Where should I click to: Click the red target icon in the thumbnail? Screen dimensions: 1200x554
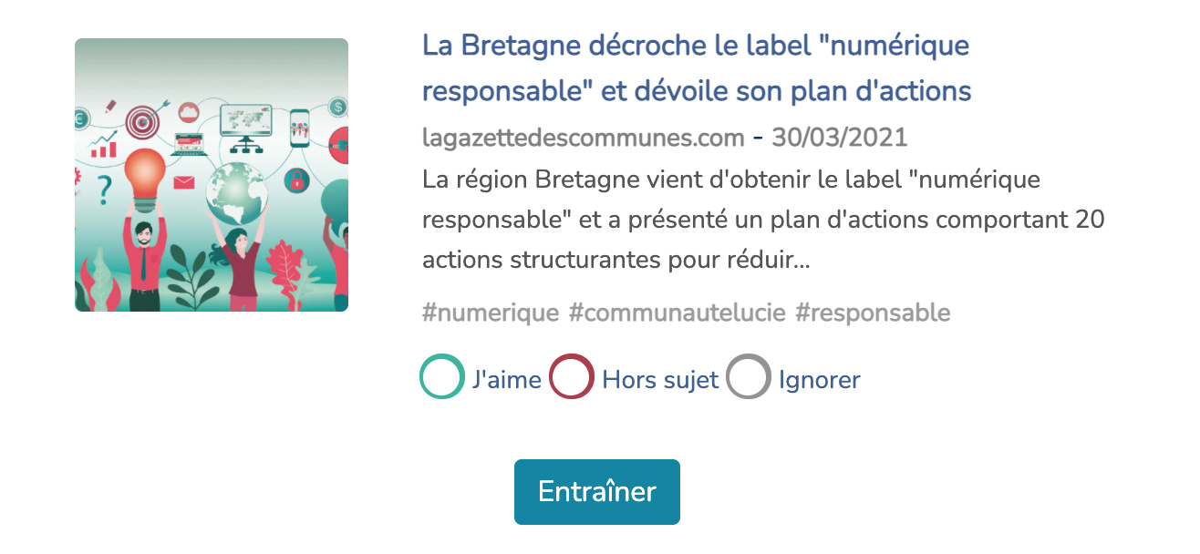[142, 120]
